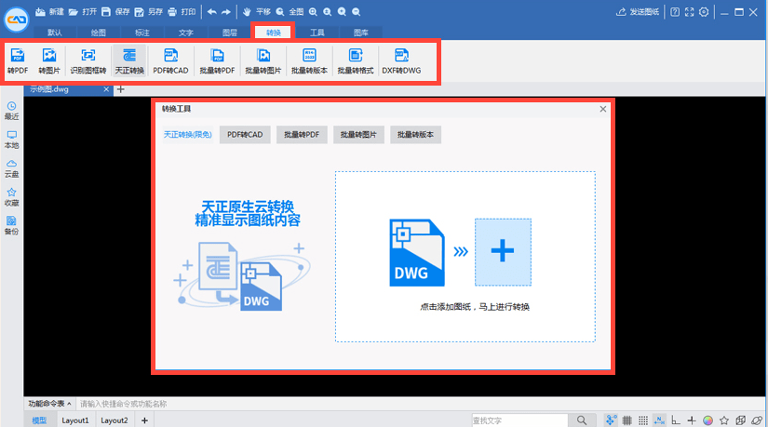Toggle fullscreen mode icon

click(689, 12)
